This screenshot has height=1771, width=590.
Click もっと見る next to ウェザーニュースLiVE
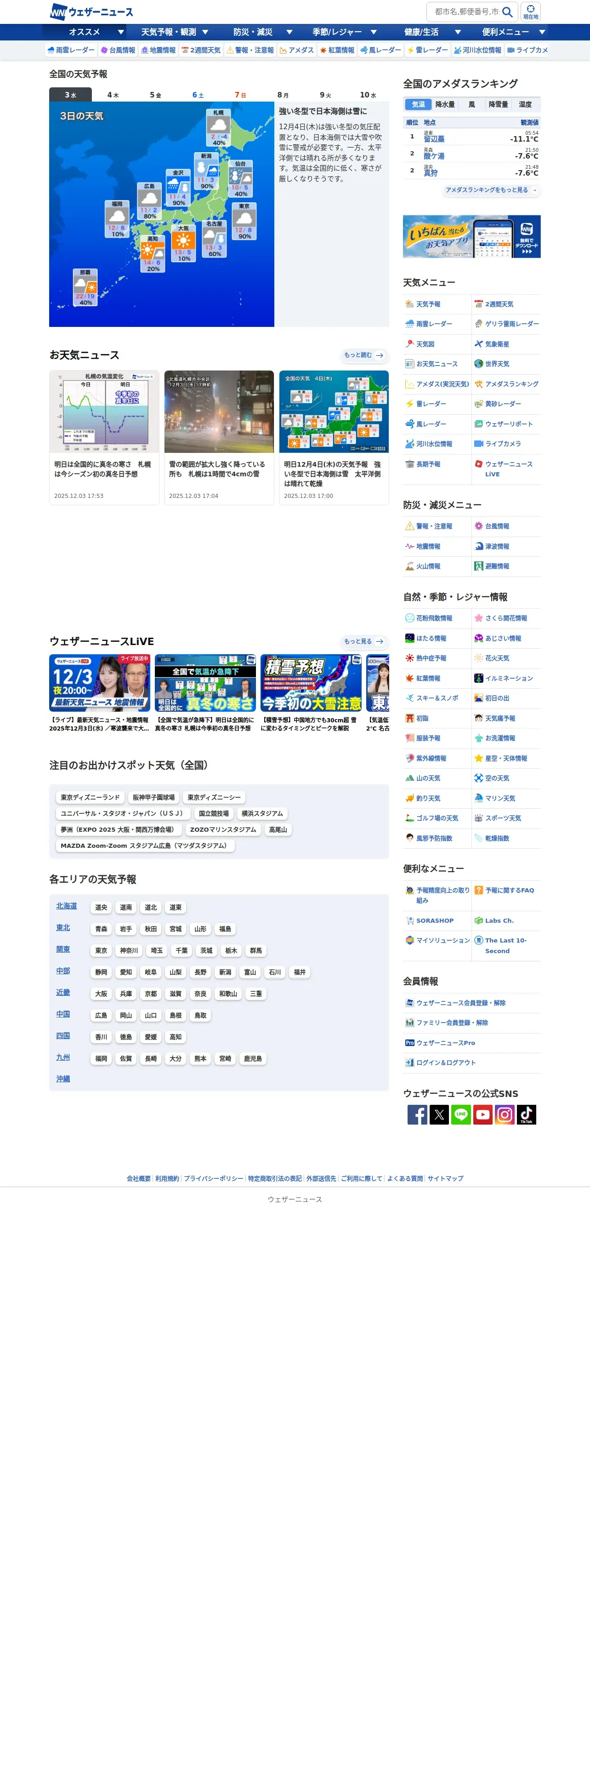(364, 641)
